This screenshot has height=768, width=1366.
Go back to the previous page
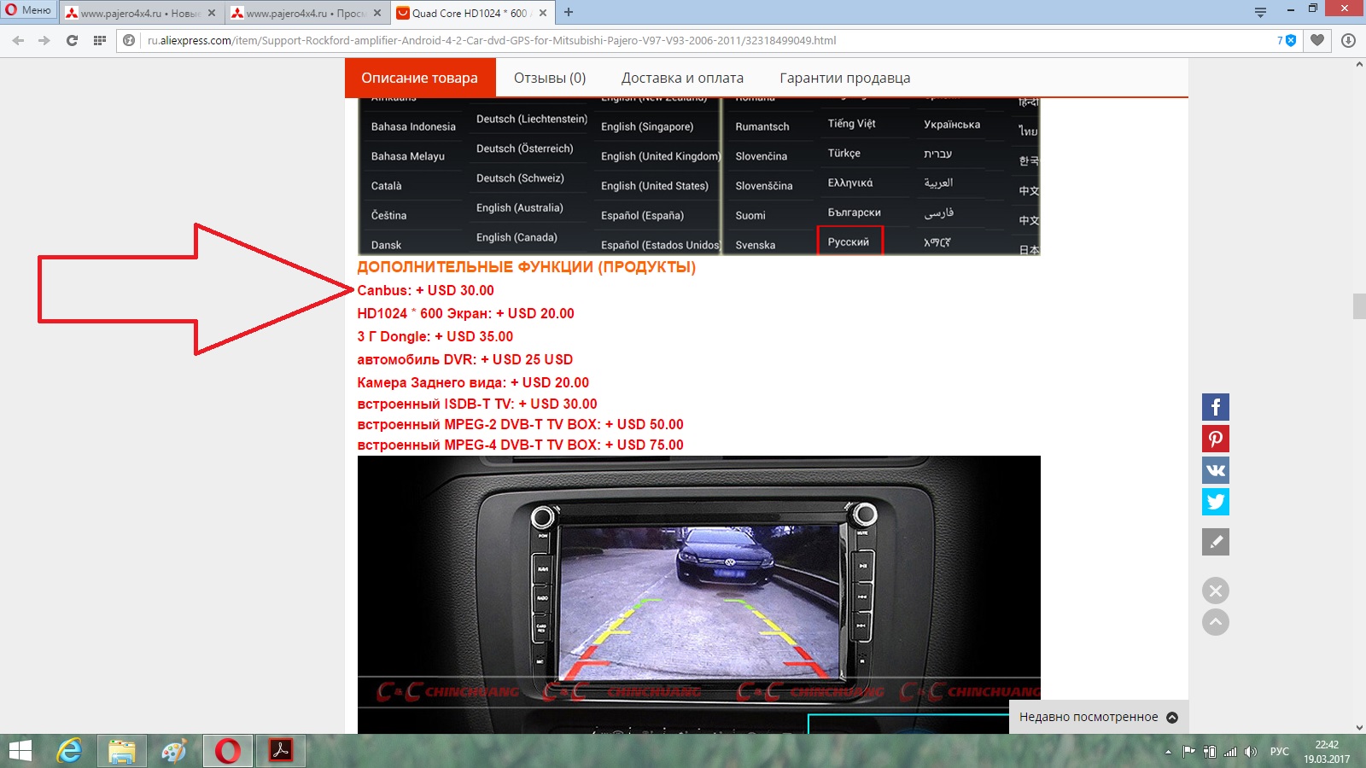click(18, 40)
